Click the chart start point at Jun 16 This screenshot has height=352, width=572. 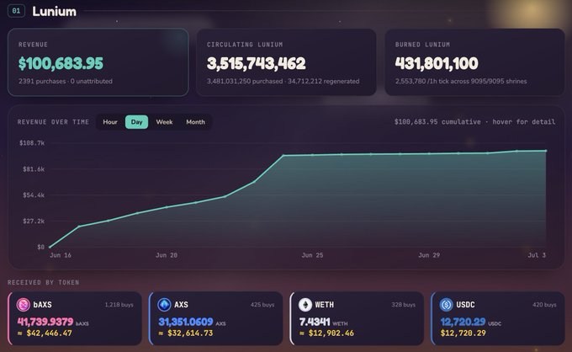coord(50,248)
